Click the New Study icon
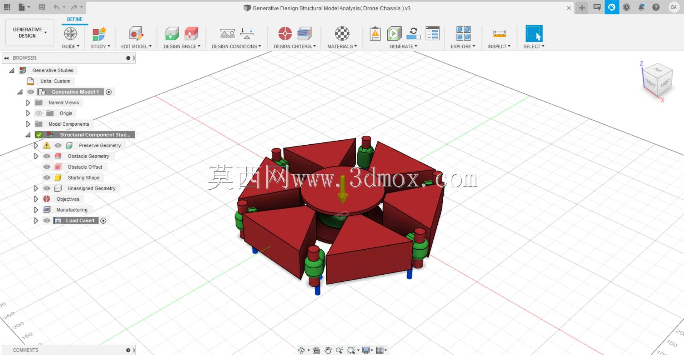684x355 pixels. click(99, 34)
